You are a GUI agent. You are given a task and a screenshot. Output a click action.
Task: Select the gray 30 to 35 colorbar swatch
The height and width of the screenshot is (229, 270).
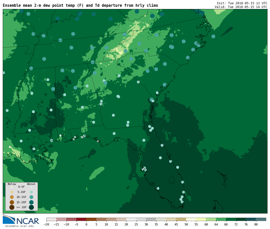[151, 219]
